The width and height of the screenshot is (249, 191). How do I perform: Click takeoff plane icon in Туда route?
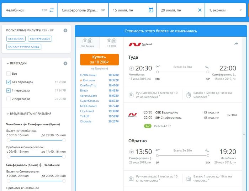point(157,67)
